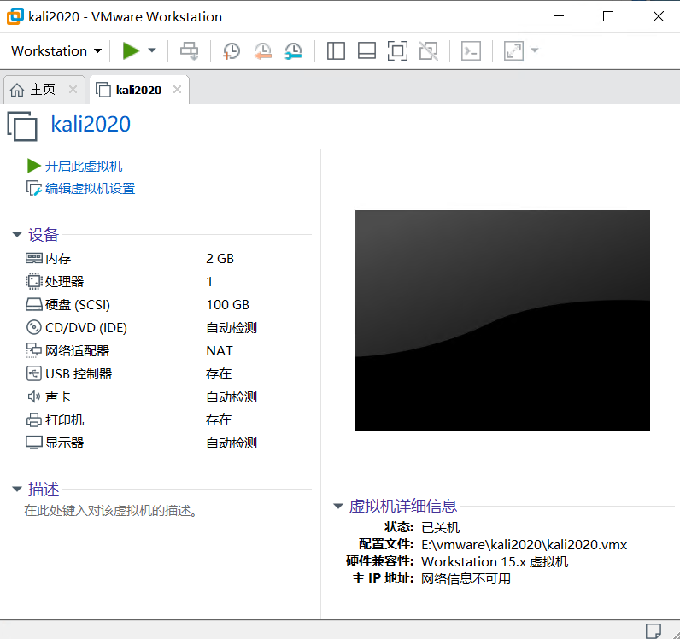This screenshot has height=639, width=680.
Task: Click the VMware app icon in title bar
Action: tap(15, 16)
